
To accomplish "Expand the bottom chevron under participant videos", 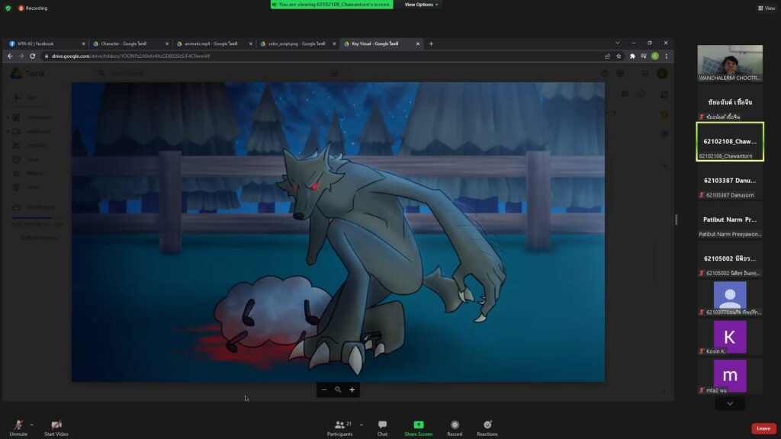I will click(730, 402).
